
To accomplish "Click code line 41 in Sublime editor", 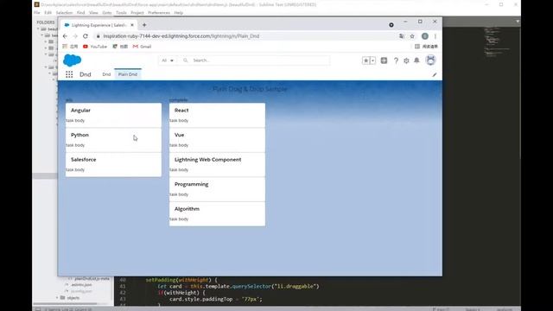I will point(238,286).
